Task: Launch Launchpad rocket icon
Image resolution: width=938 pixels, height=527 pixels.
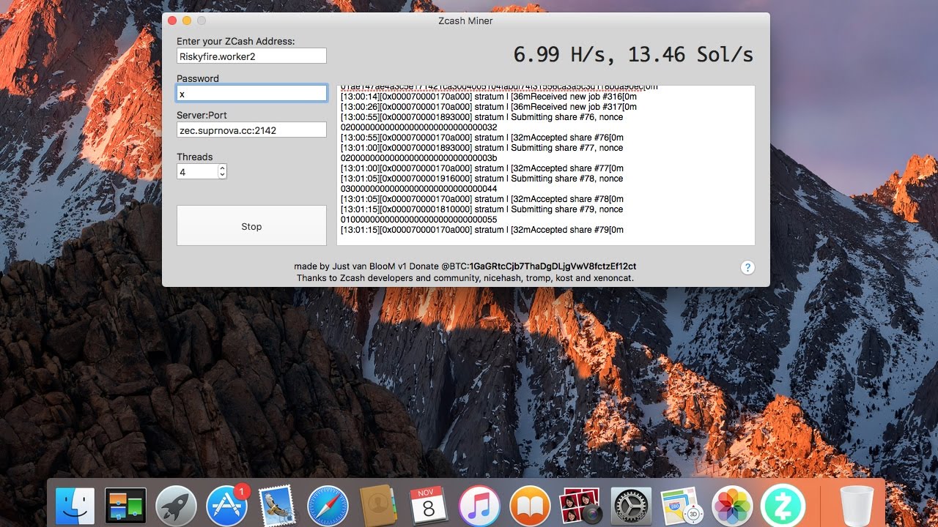Action: click(176, 506)
